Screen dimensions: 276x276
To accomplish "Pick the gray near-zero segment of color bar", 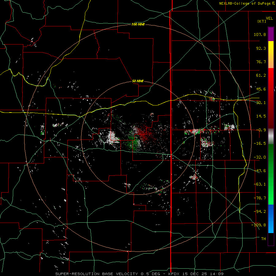I will (x=271, y=136).
